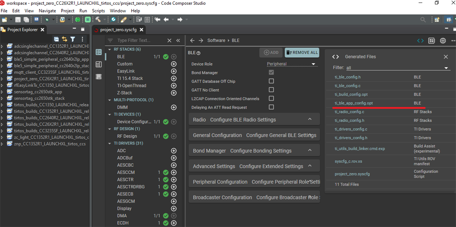Open Project Explorer filter funnel icon
The height and width of the screenshot is (227, 456).
pyautogui.click(x=73, y=39)
